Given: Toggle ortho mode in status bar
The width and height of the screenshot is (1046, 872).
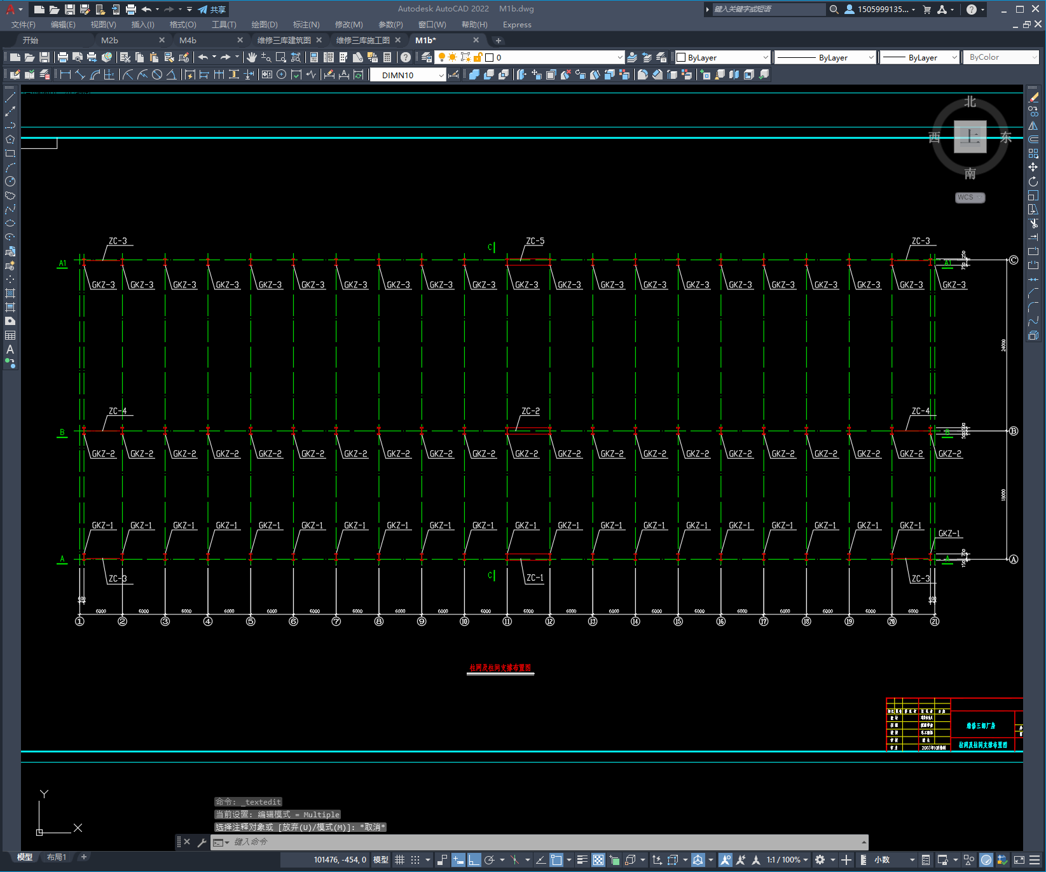Looking at the screenshot, I should (474, 860).
